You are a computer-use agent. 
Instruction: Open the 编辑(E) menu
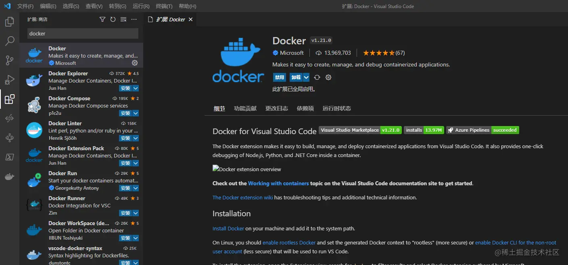point(48,6)
